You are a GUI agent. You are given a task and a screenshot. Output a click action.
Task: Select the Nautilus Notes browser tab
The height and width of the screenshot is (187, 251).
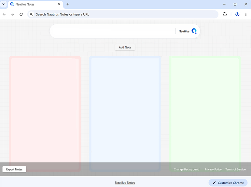35,4
